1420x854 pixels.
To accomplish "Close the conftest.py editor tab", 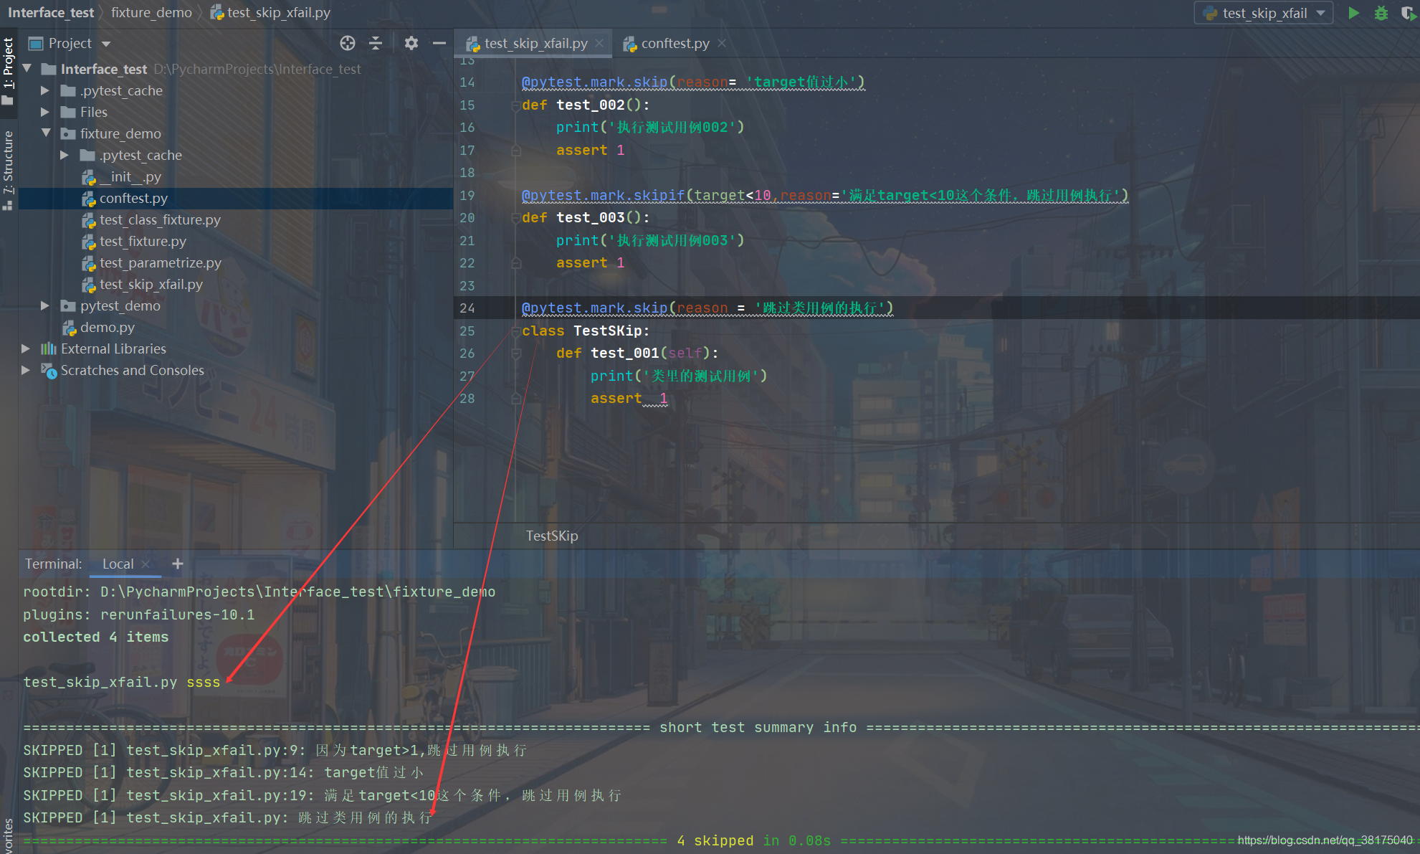I will coord(722,43).
